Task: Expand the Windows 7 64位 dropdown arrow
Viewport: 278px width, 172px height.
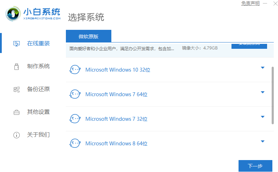Action: pos(262,92)
